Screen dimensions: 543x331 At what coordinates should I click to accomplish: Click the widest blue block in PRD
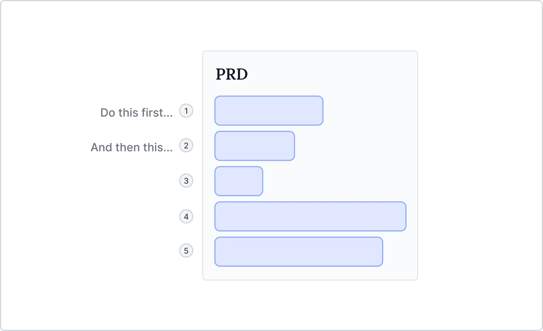point(310,216)
